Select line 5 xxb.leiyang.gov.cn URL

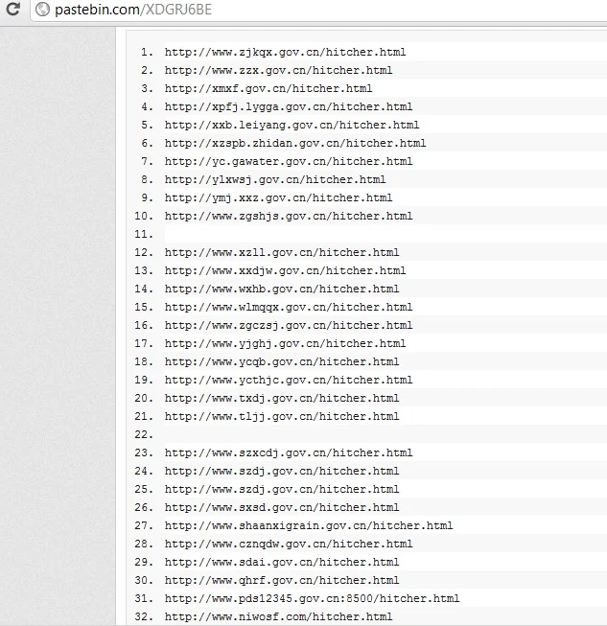point(292,126)
